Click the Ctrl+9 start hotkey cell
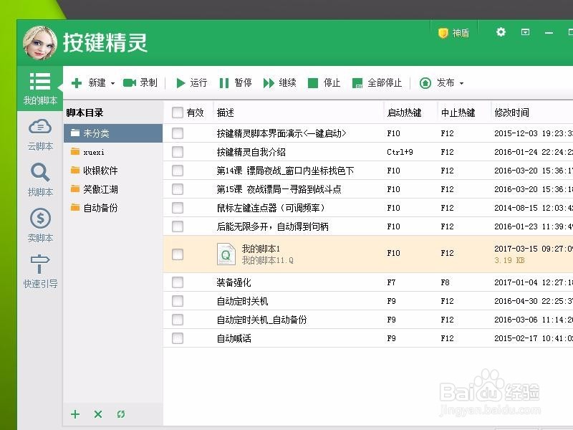Viewport: 573px width, 430px height. [x=400, y=152]
